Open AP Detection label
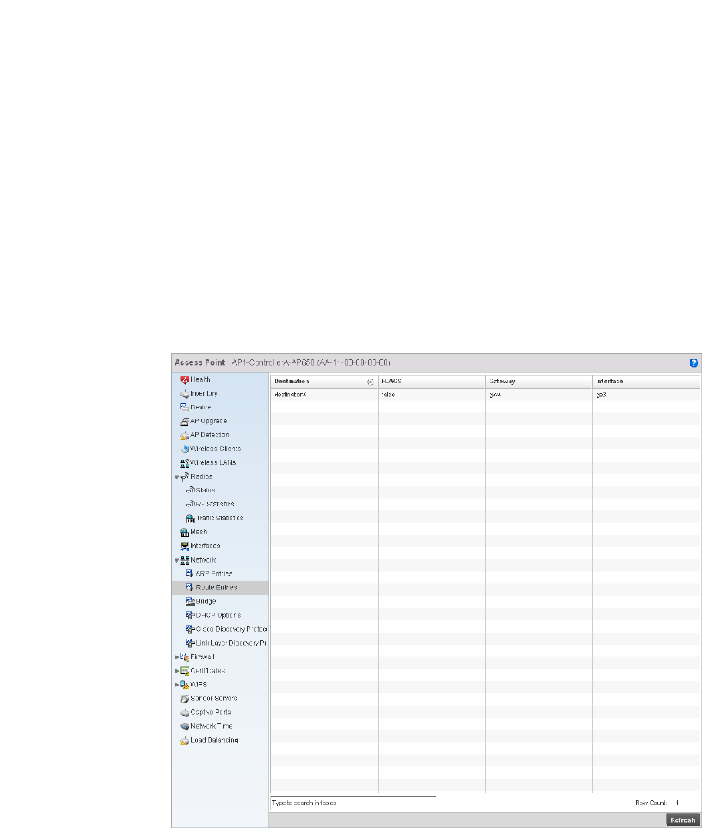 (209, 435)
